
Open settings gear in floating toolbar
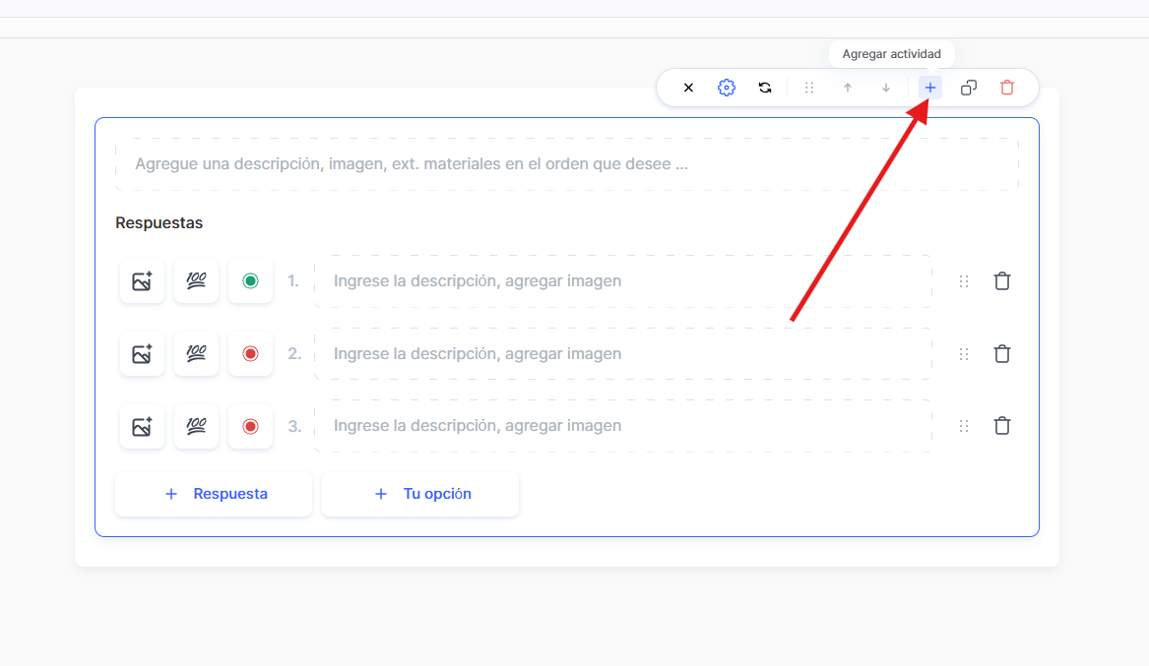727,88
